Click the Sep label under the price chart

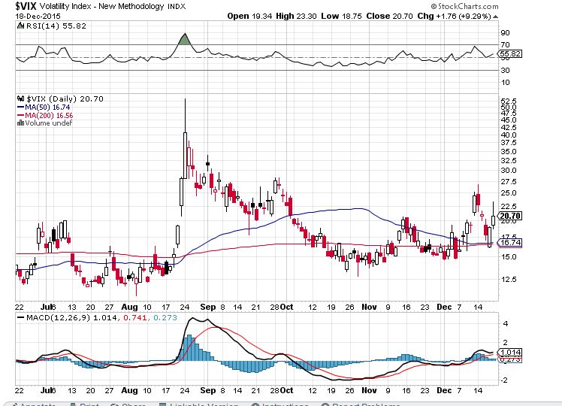(x=208, y=307)
